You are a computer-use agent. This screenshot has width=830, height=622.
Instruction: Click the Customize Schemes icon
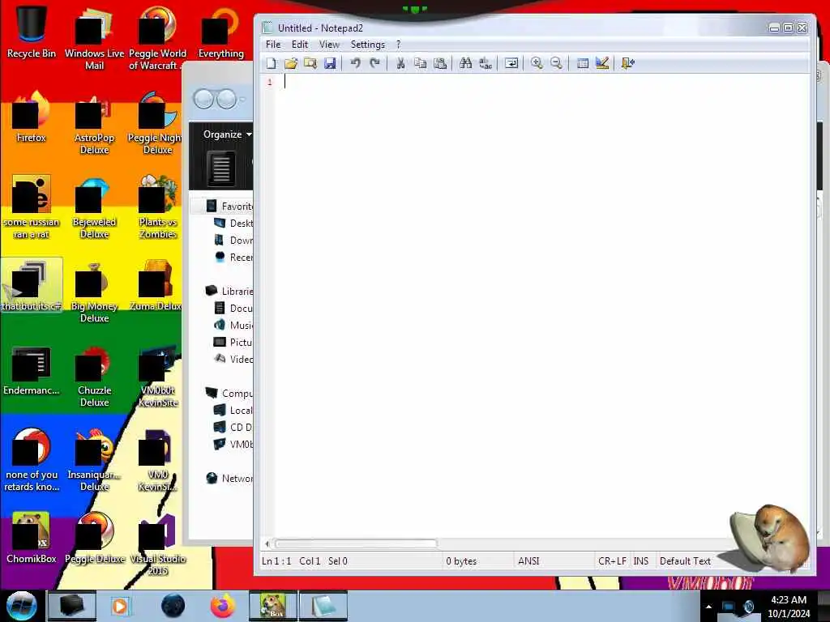(602, 63)
